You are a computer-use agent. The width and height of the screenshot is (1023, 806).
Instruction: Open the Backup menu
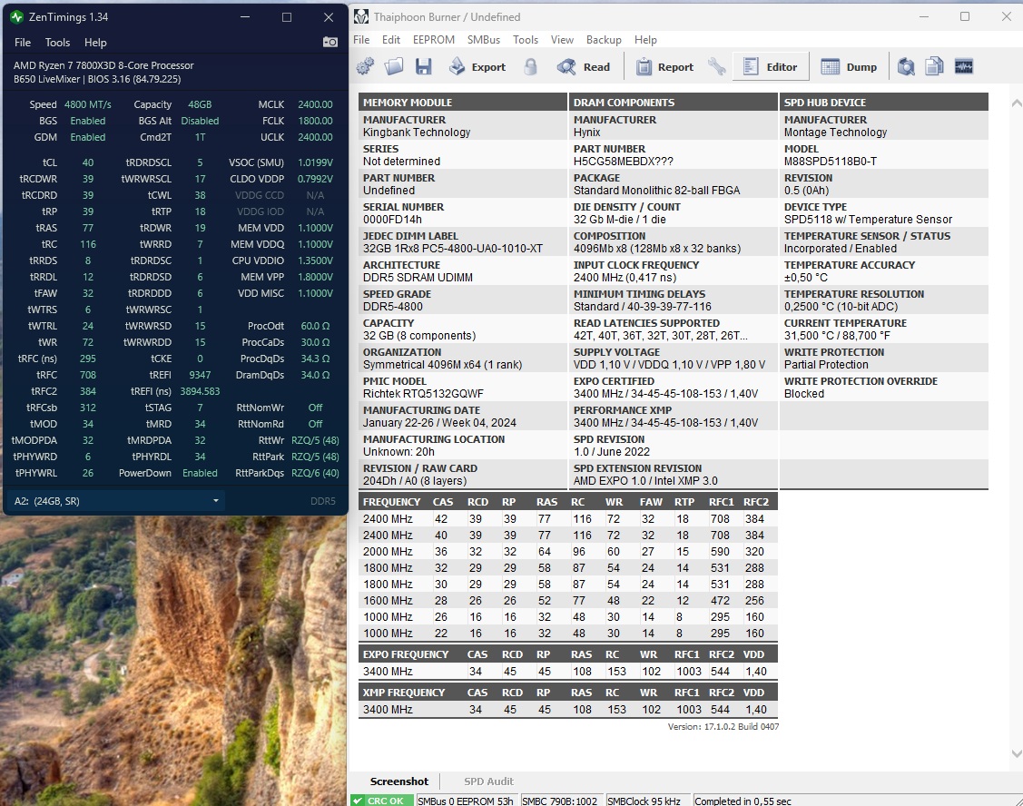click(604, 40)
